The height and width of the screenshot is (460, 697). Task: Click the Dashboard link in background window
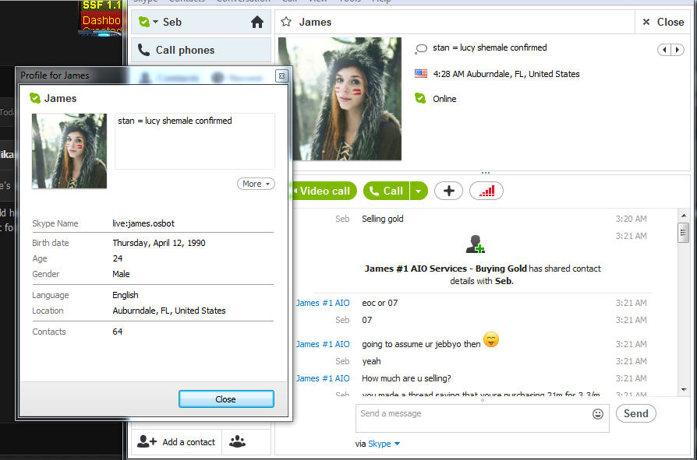101,20
